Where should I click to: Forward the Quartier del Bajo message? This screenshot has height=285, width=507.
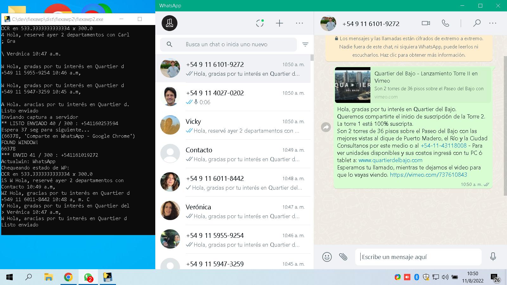pos(326,127)
